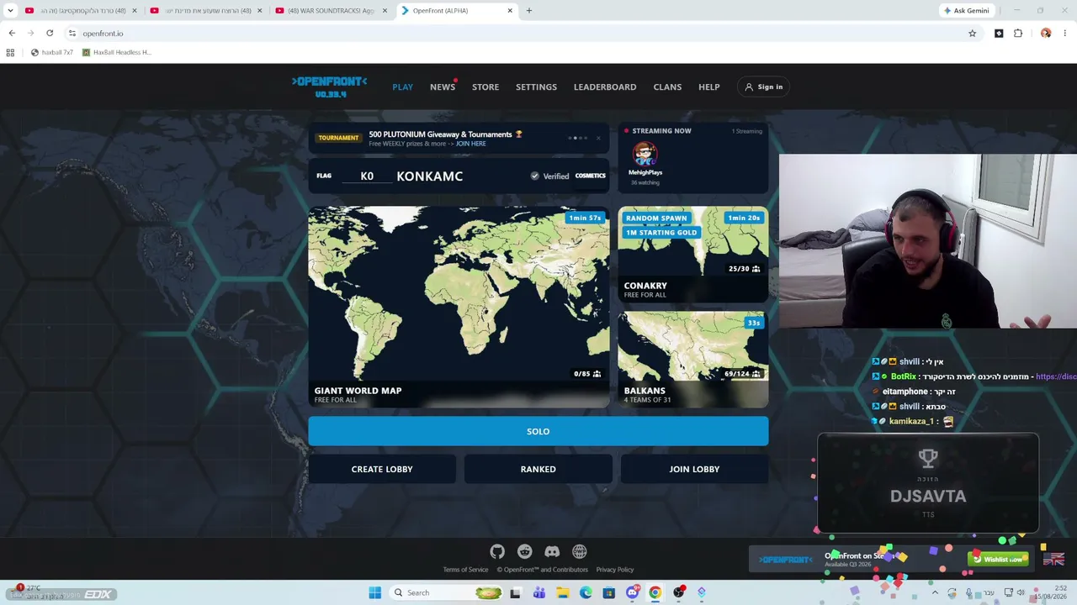The image size is (1077, 605).
Task: Click the KONKAMC username field
Action: coord(459,176)
